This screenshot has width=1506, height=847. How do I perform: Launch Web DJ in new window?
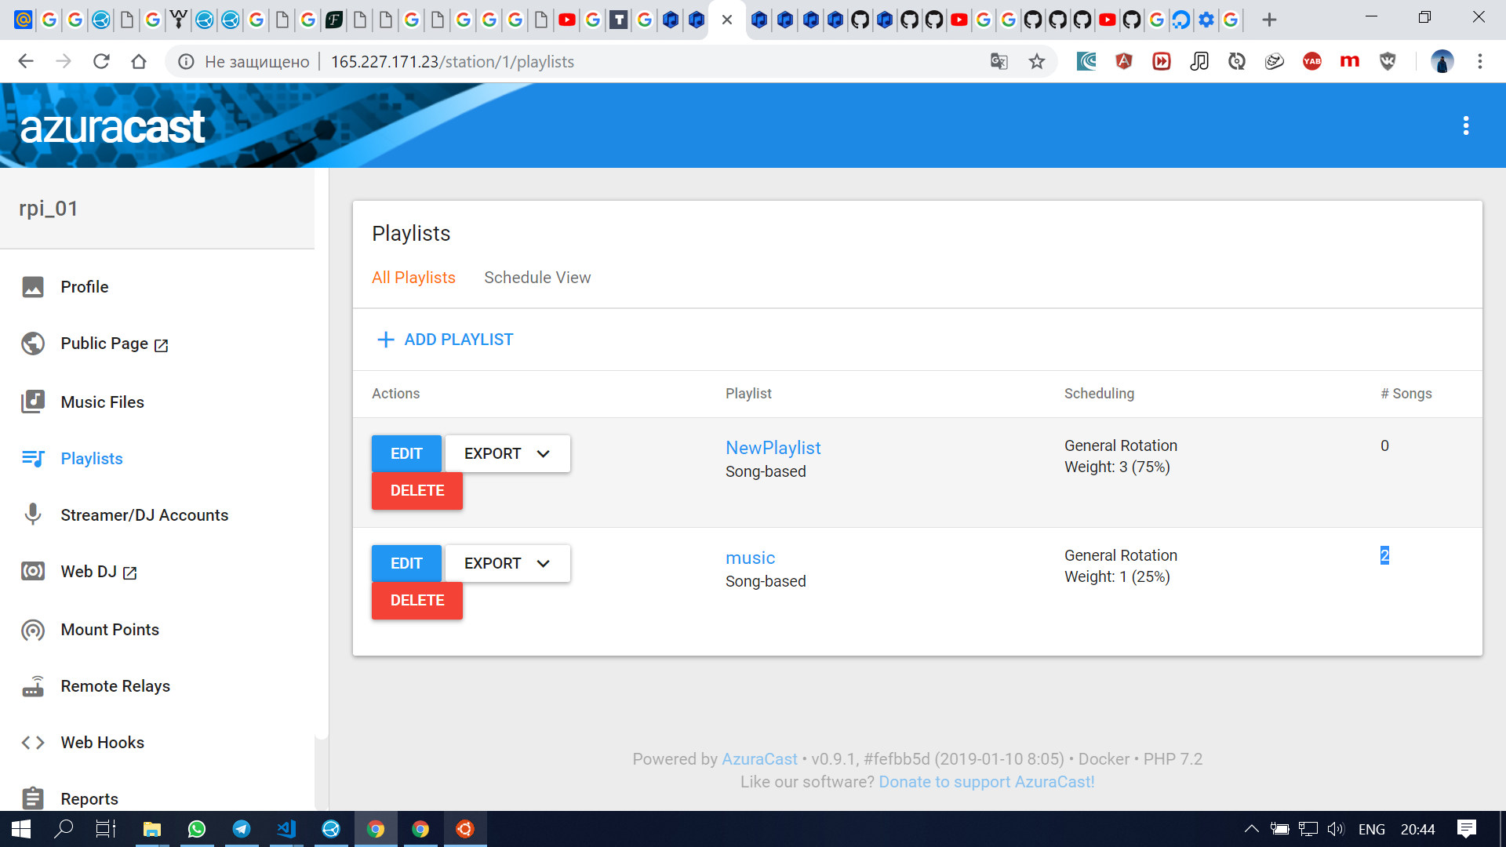[89, 572]
